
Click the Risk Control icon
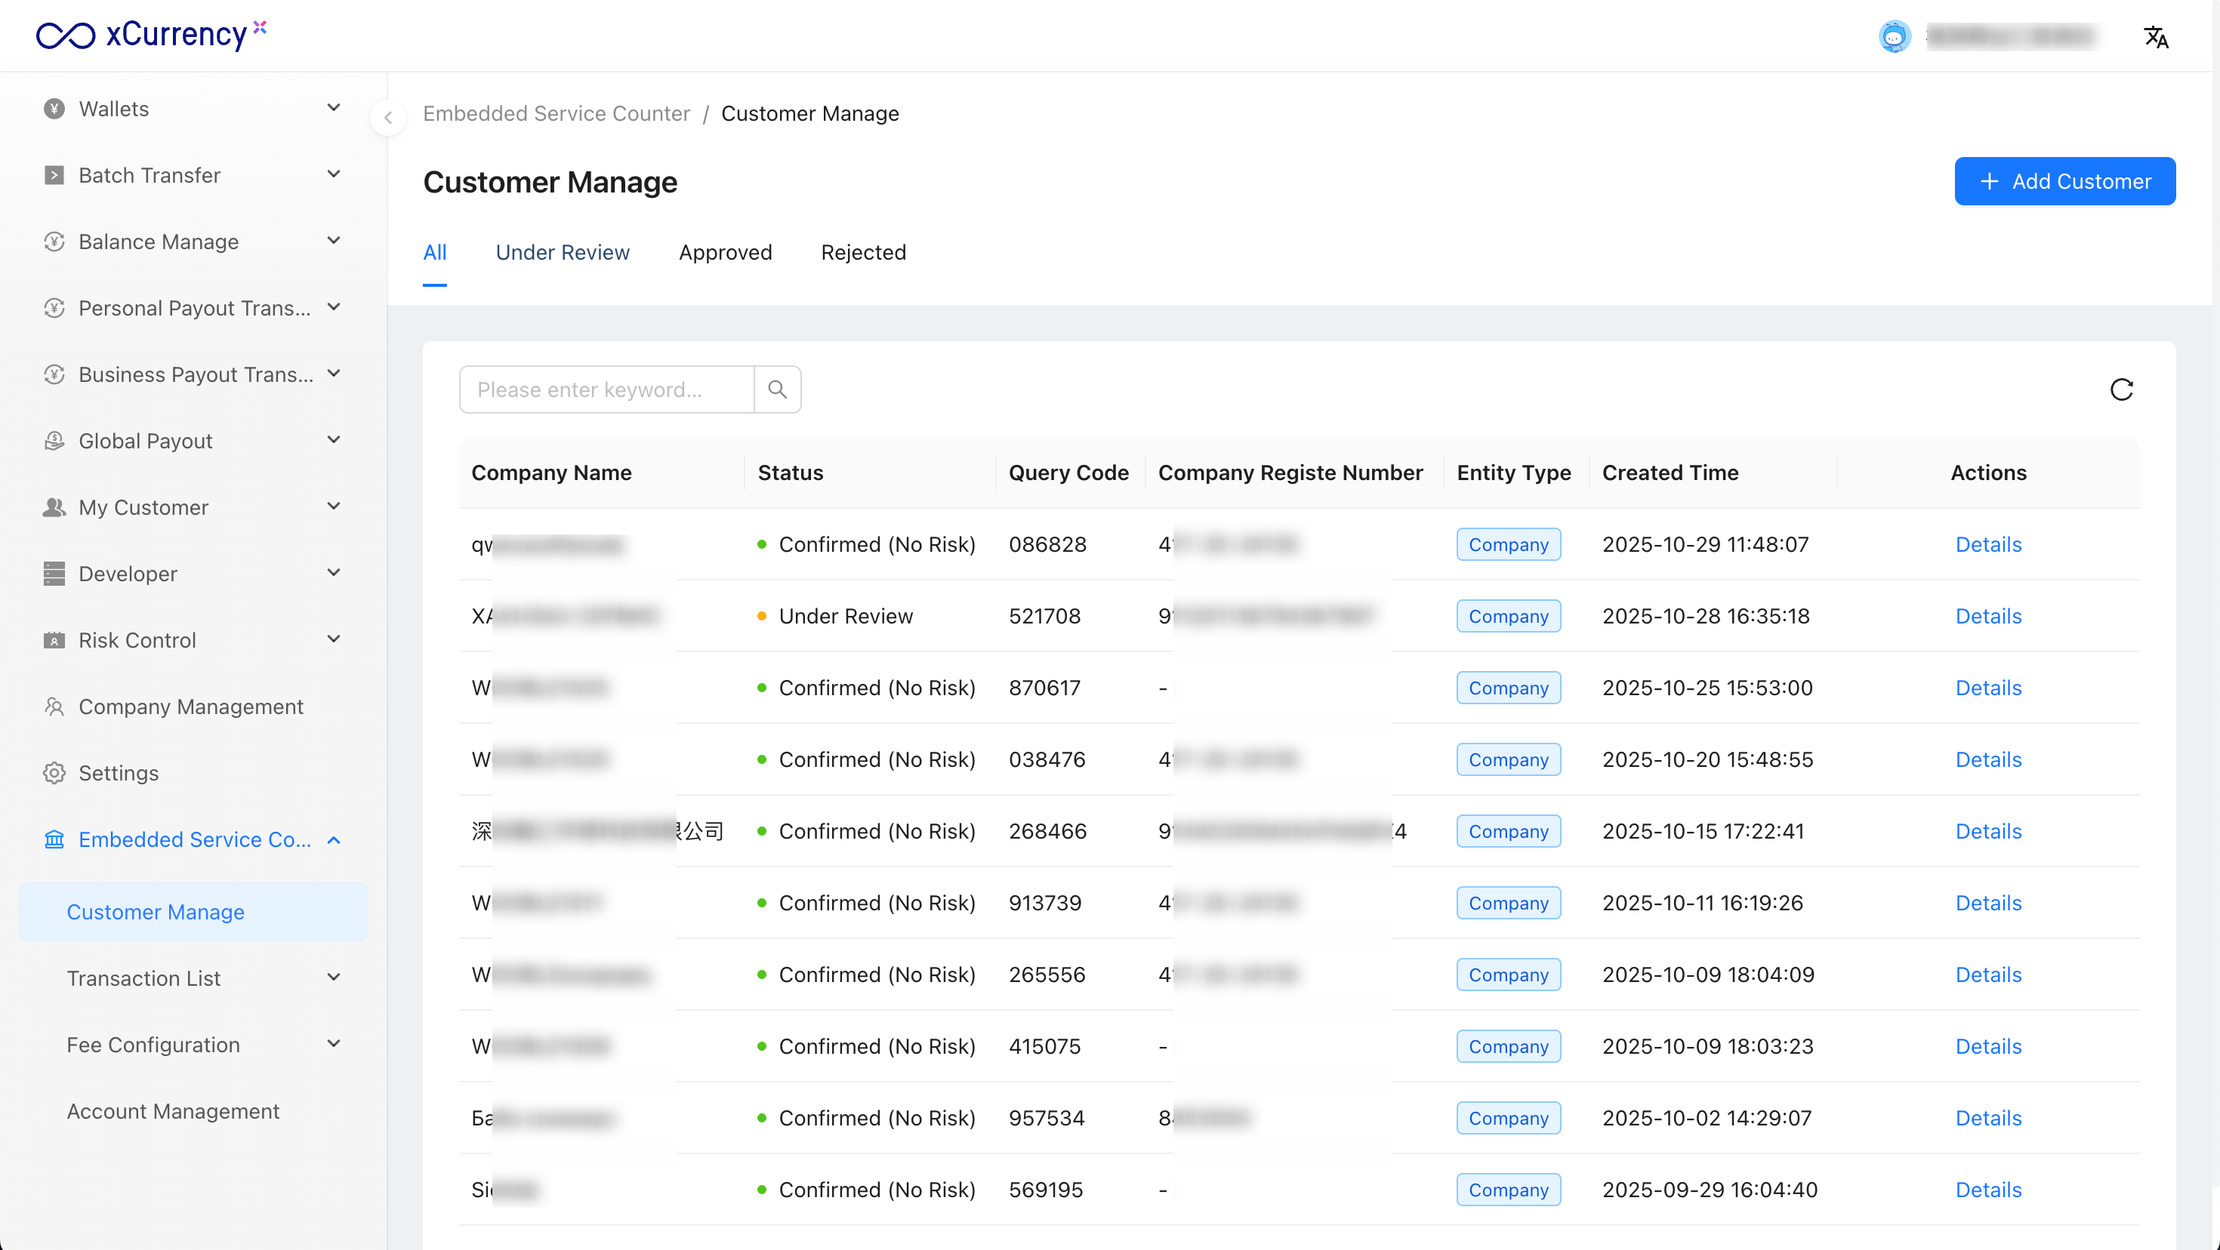click(54, 640)
